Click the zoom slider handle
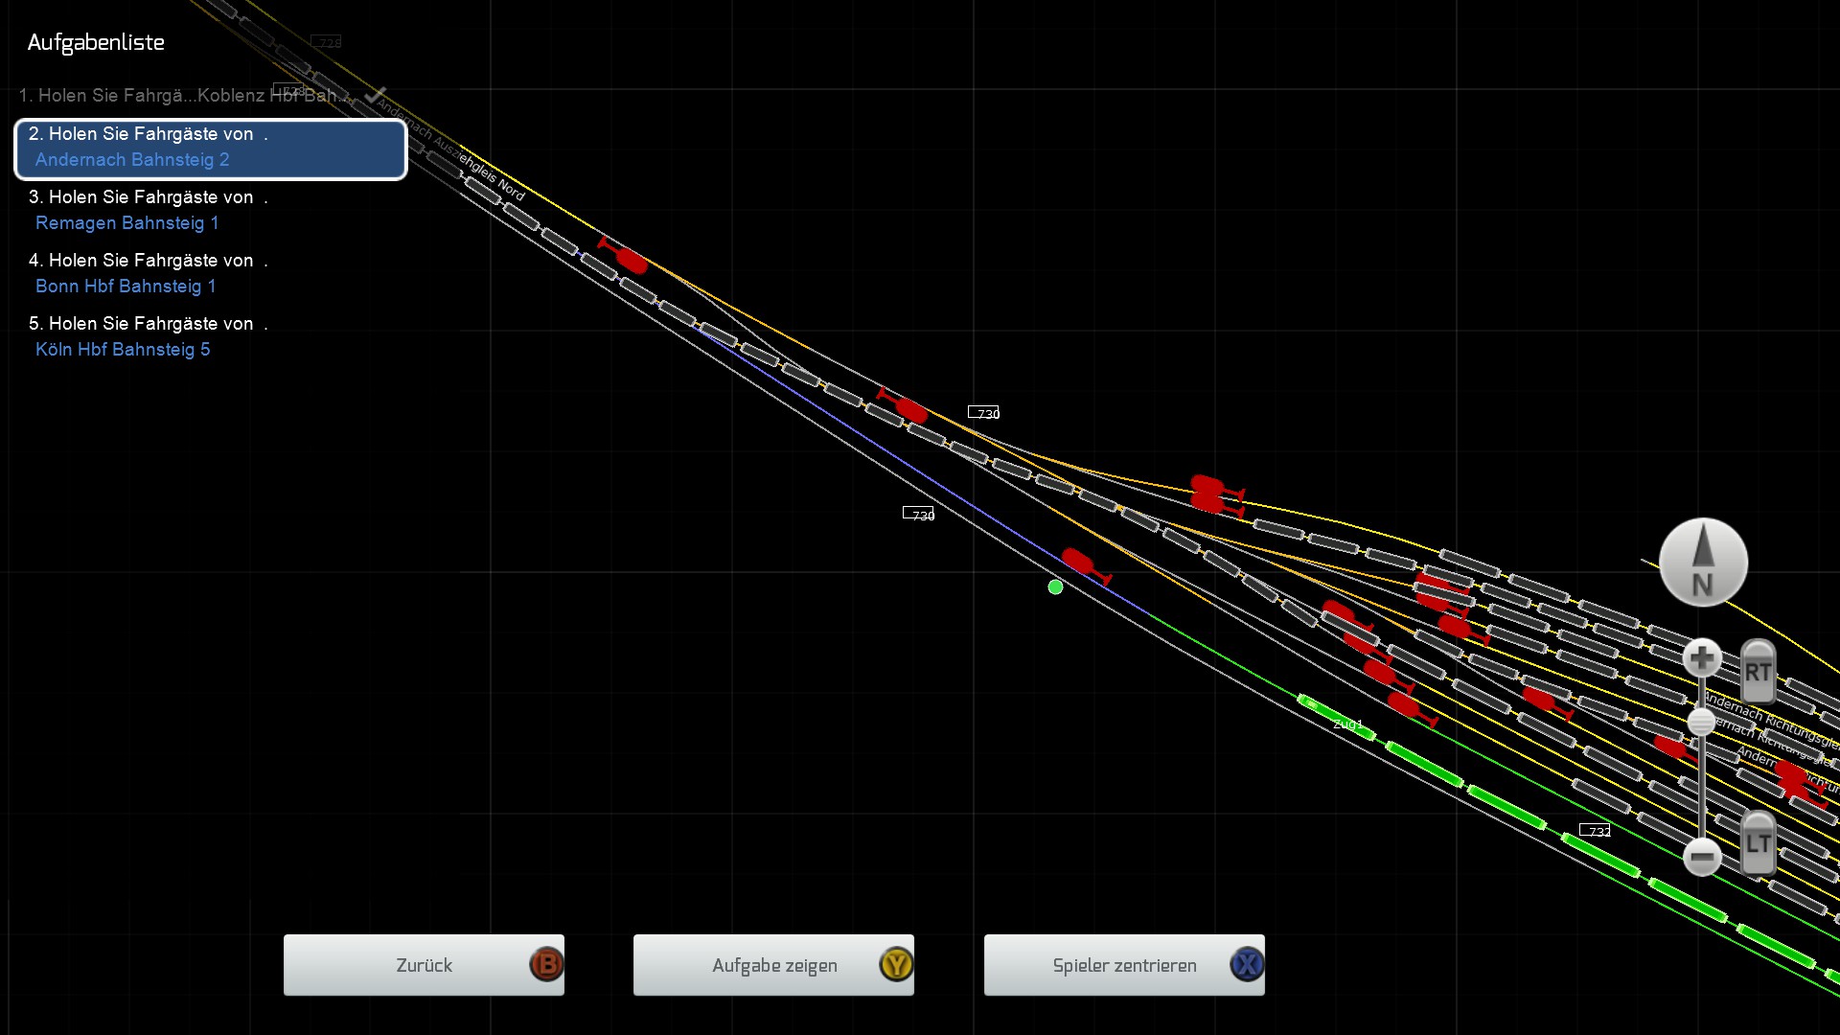1840x1035 pixels. (1701, 722)
